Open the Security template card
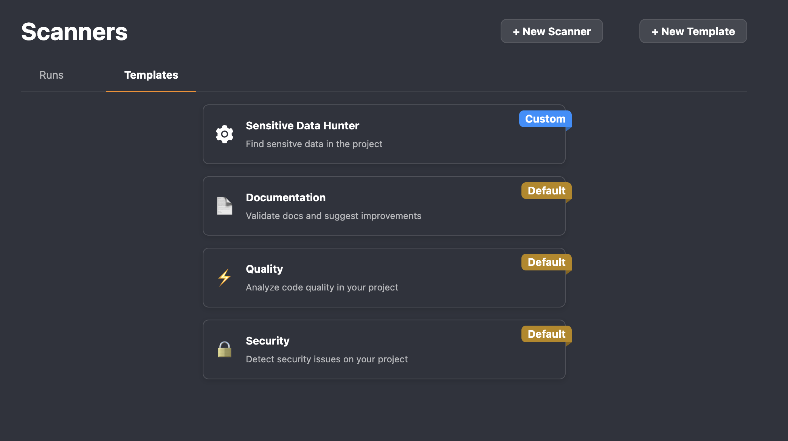This screenshot has width=788, height=441. click(384, 349)
